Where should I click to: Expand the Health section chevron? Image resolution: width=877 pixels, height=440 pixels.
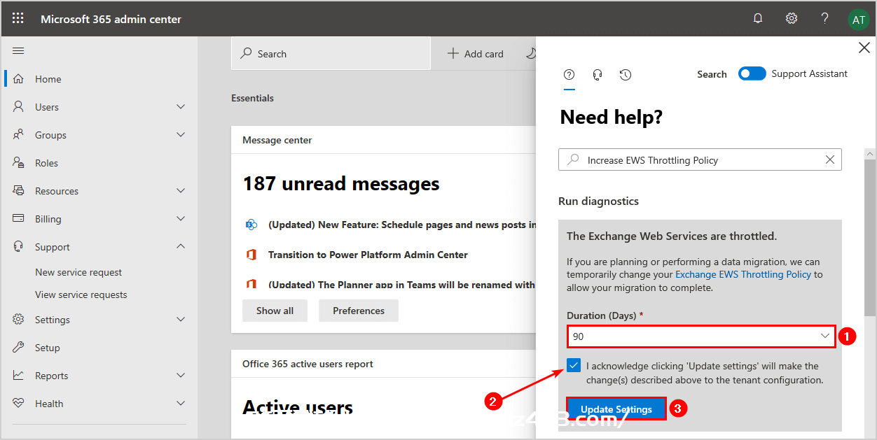[181, 404]
